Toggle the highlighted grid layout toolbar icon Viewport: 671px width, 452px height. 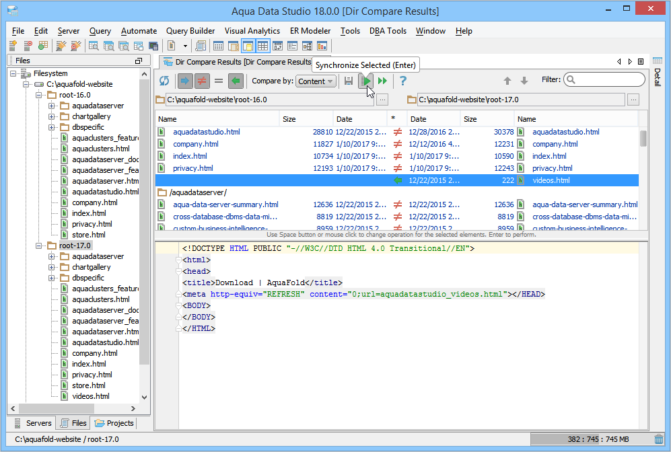pos(262,46)
